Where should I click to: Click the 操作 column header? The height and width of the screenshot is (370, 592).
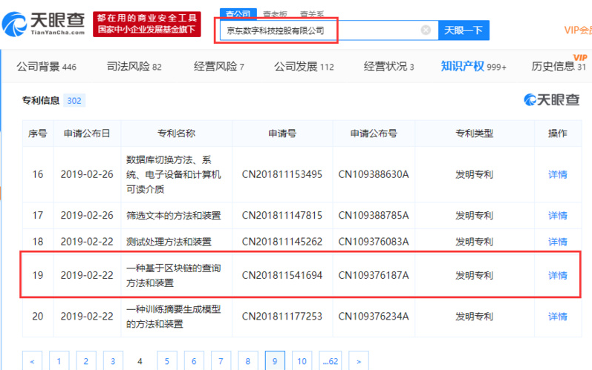tap(558, 133)
